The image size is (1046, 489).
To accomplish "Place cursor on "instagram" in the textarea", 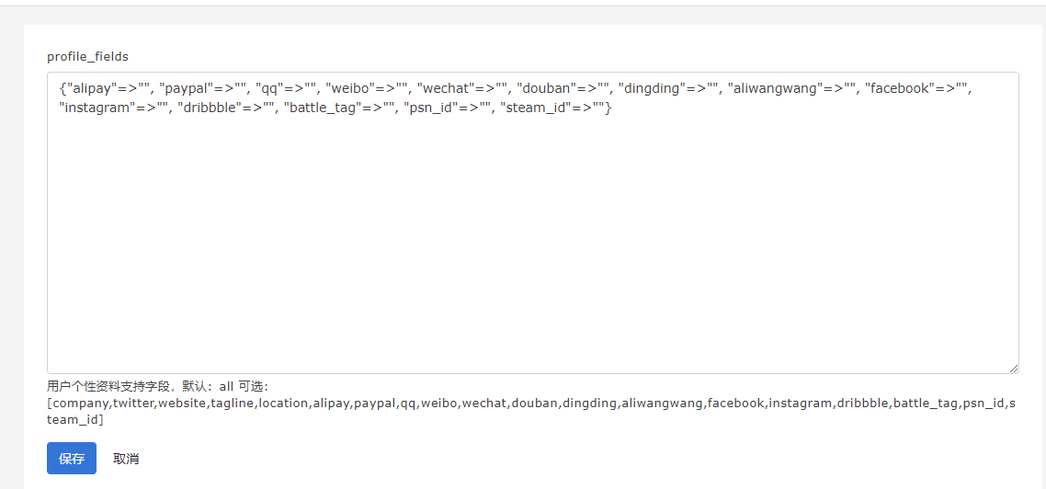I will tap(95, 108).
